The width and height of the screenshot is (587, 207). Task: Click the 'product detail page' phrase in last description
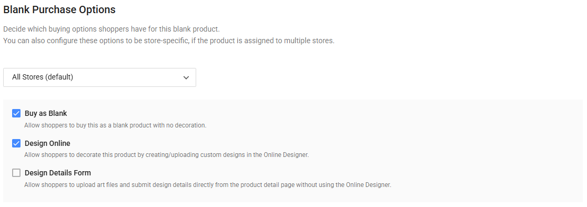click(x=267, y=185)
